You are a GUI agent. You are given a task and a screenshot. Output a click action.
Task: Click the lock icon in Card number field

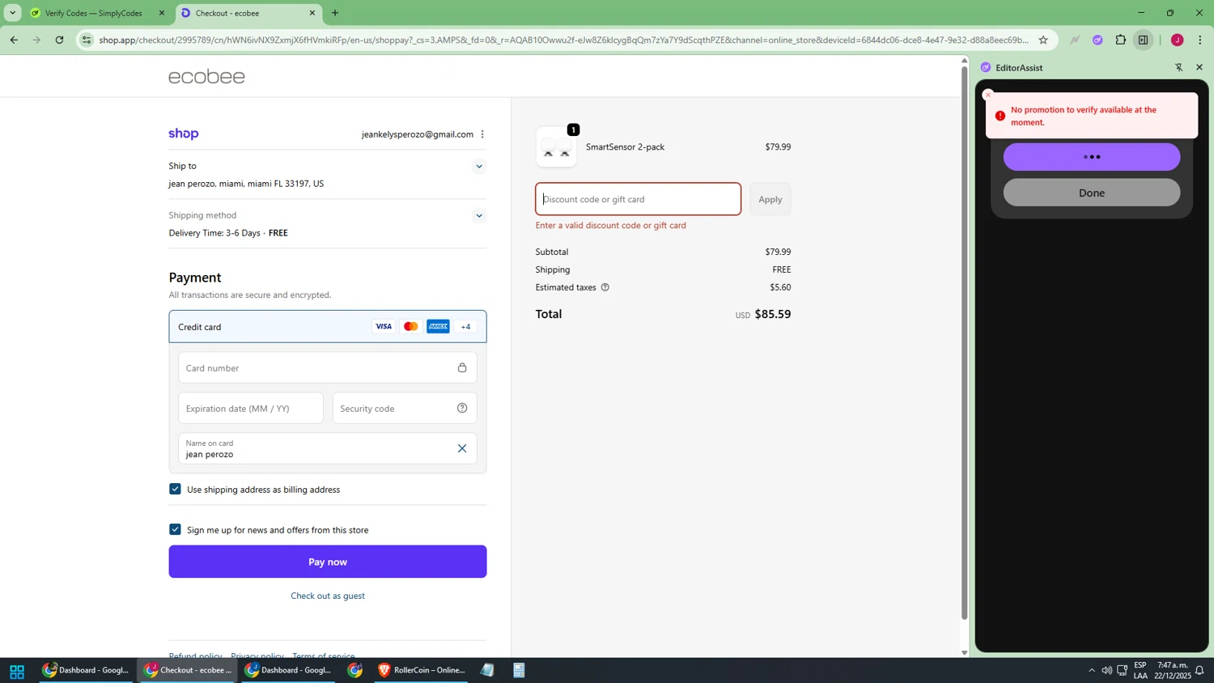pyautogui.click(x=462, y=367)
